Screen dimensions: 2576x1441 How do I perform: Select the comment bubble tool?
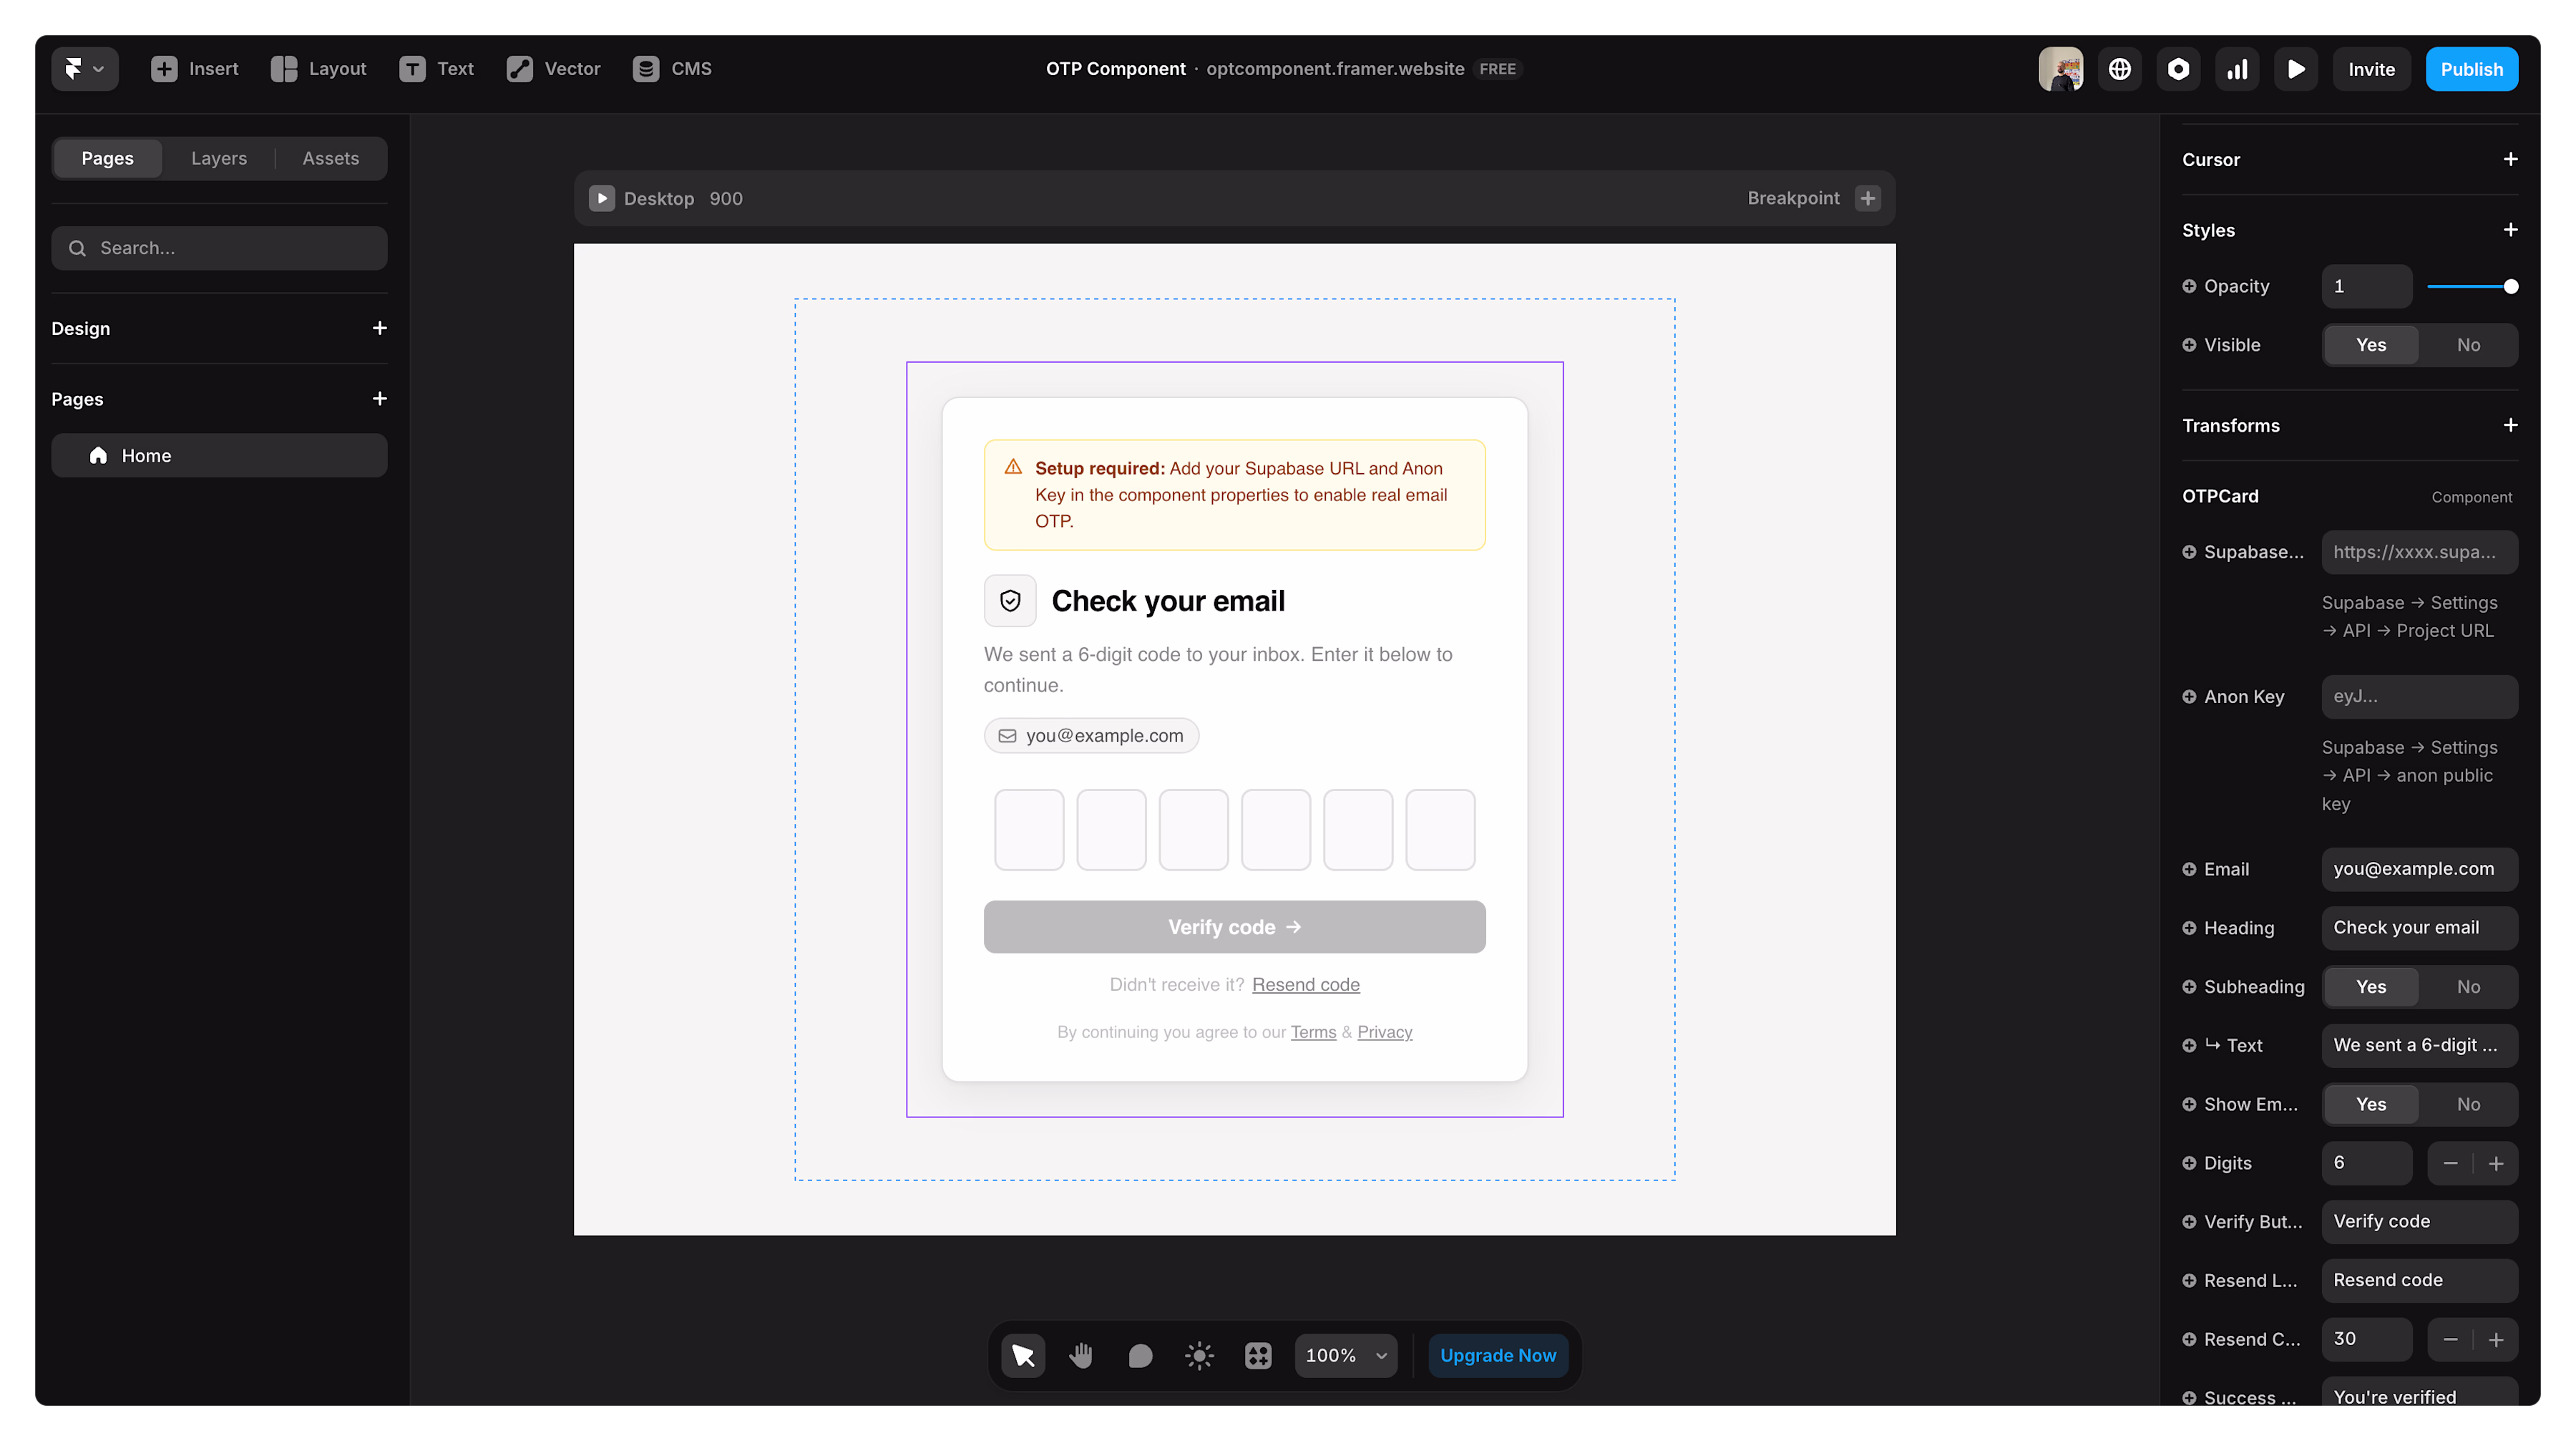pos(1140,1355)
